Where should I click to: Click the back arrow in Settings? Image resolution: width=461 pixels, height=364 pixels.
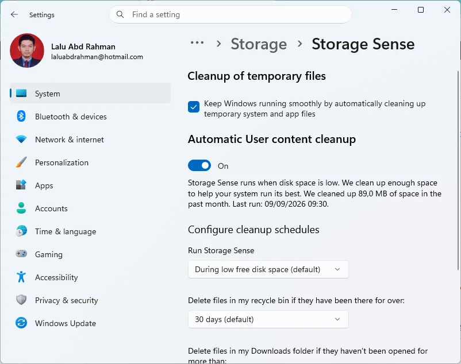coord(14,14)
